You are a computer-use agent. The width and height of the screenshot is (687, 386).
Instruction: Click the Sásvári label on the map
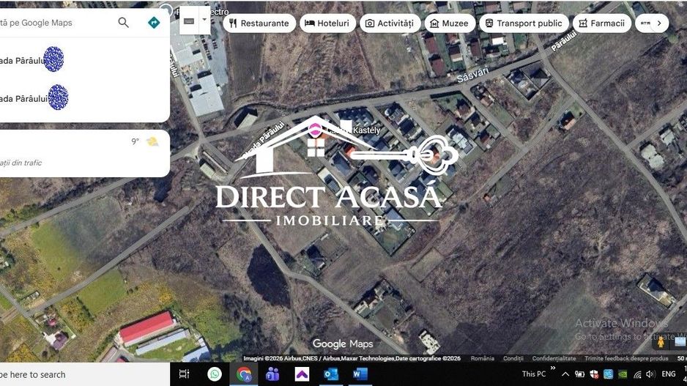tap(472, 75)
